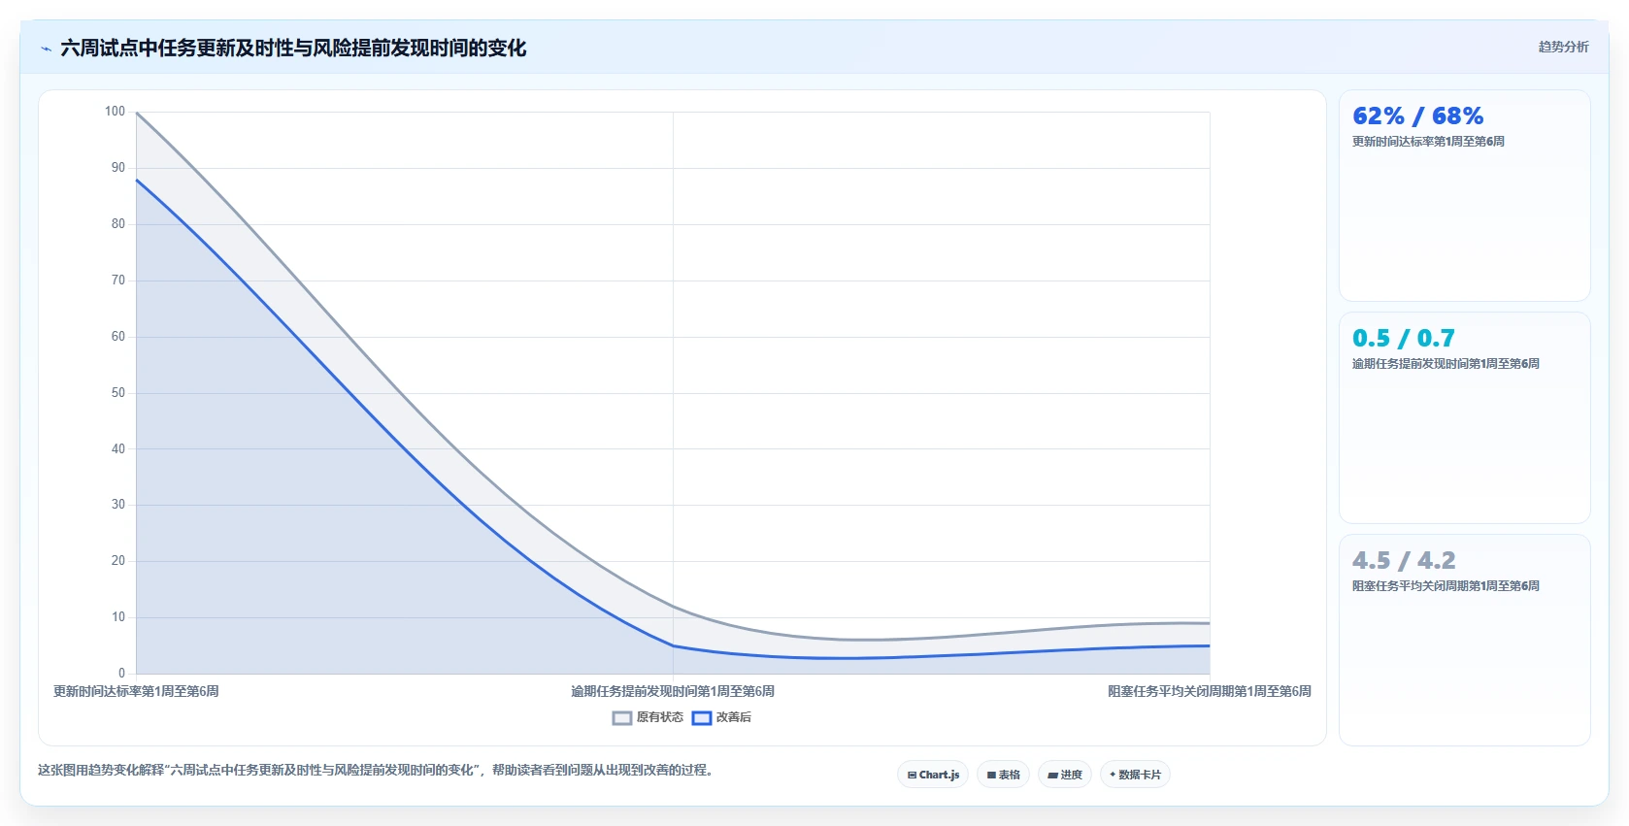The height and width of the screenshot is (826, 1629).
Task: Click the gray 原有状态 legend color box
Action: point(622,718)
